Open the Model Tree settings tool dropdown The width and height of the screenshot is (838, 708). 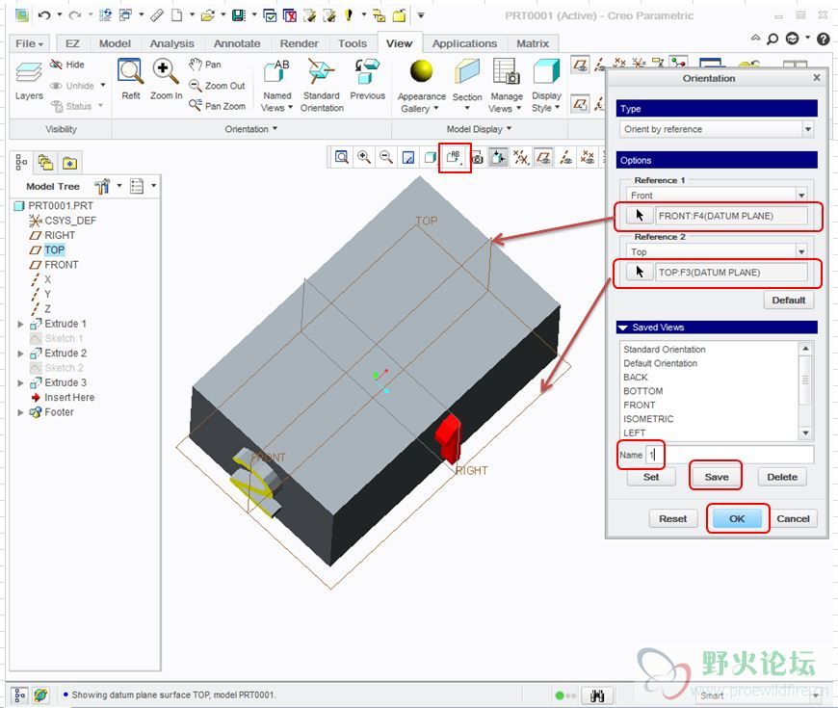108,186
